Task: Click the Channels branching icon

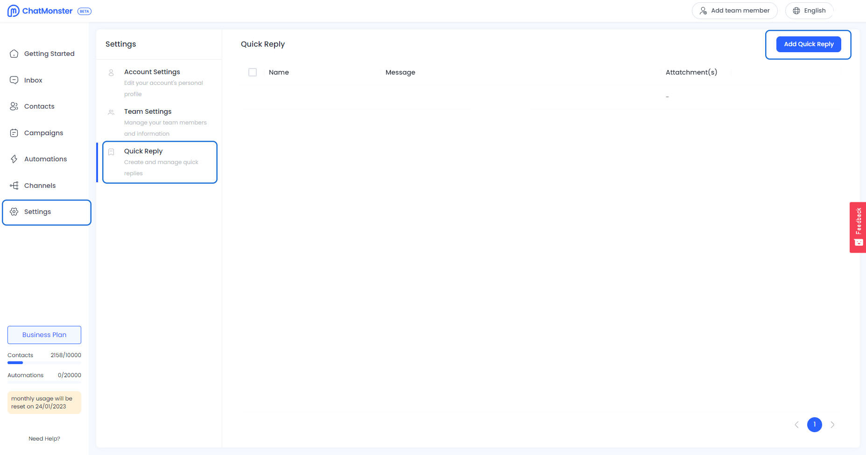Action: pyautogui.click(x=14, y=186)
